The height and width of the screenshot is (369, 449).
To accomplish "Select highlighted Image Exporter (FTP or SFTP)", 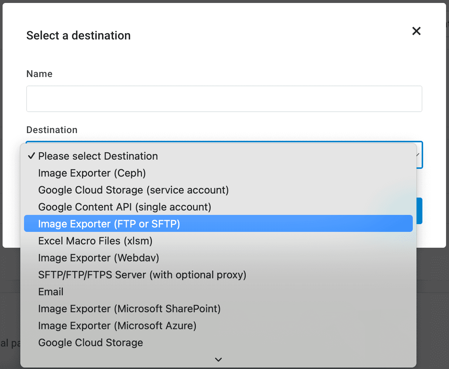I will coord(109,224).
